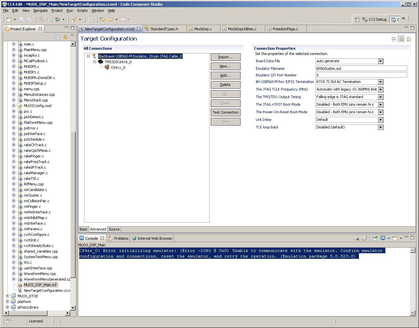Expand the main.c tree node
Viewport: 419px width, 328px height.
click(x=14, y=44)
